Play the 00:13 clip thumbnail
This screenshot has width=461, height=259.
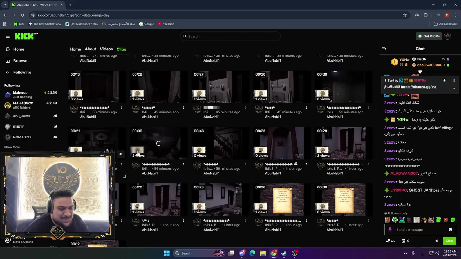tap(97, 87)
